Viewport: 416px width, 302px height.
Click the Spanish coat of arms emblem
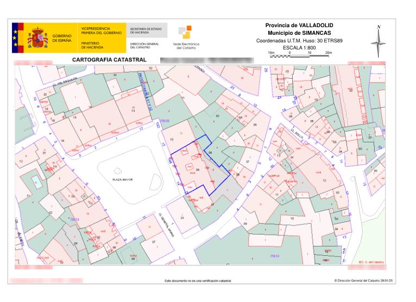pyautogui.click(x=38, y=37)
